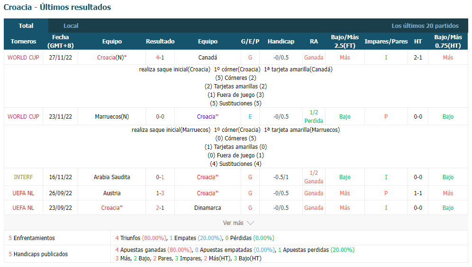Screen dimensions: 472x267
Task: Click the Resultado column header
Action: tap(160, 42)
